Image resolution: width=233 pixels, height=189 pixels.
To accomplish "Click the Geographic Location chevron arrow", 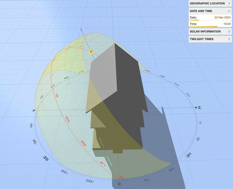I will tap(229, 3).
